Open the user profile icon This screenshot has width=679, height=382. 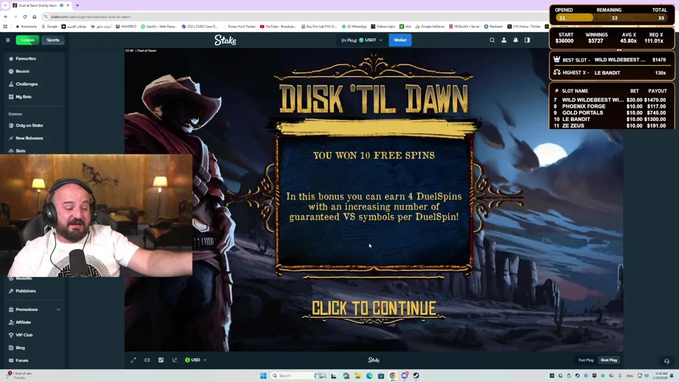[504, 40]
